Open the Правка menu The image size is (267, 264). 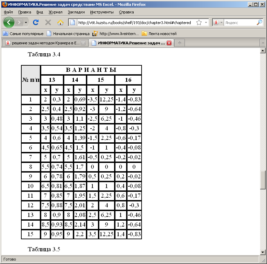25,12
